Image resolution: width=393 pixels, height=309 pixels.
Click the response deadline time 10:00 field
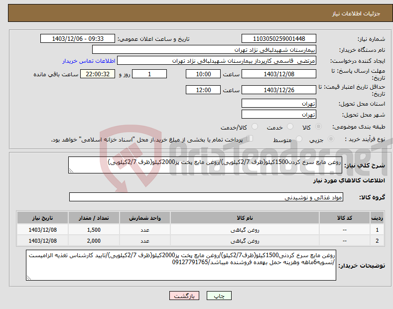pos(203,74)
